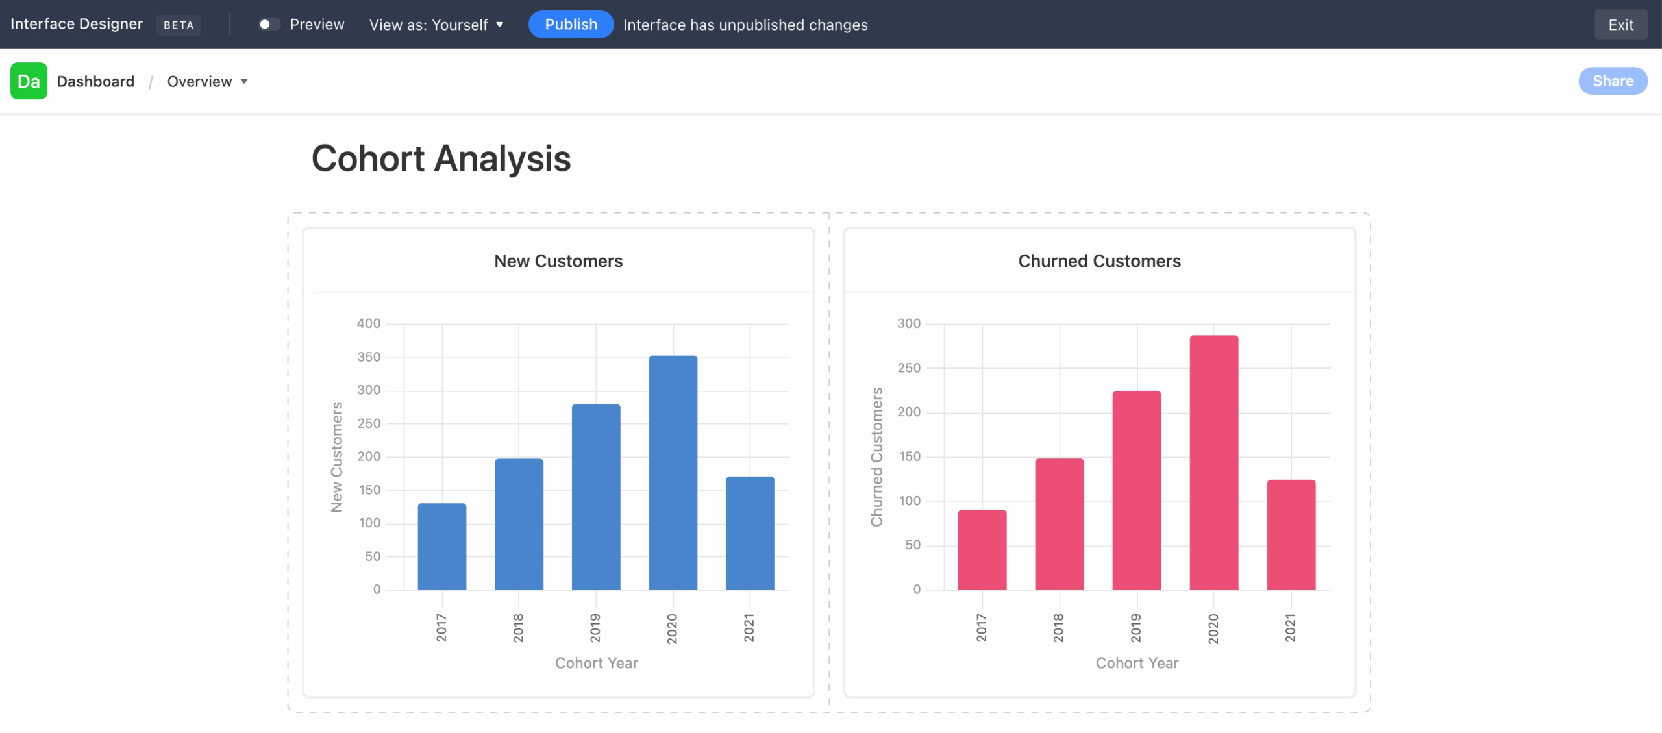Click the Publish button

pyautogui.click(x=571, y=24)
